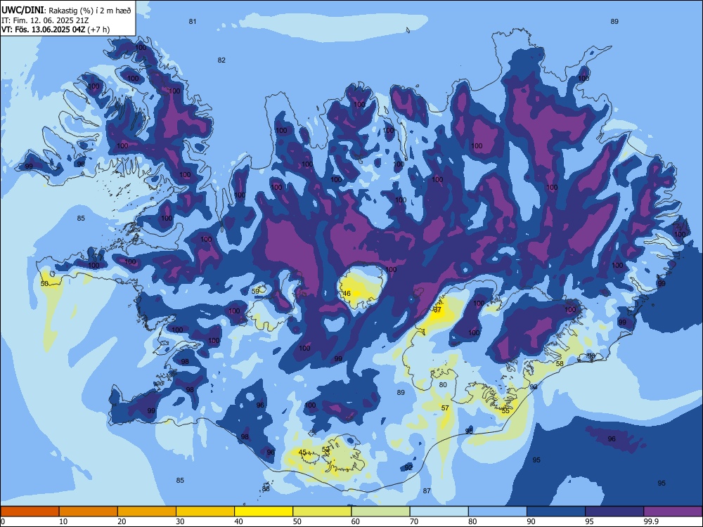
Task: Click the value 81 on the map
Action: point(193,22)
